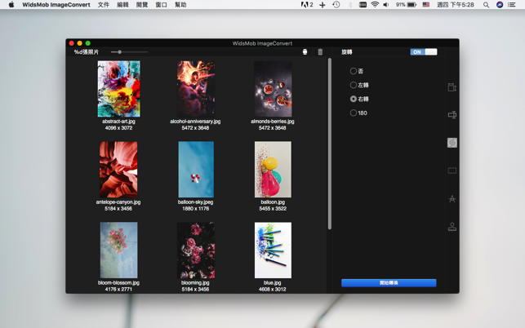Open the WidsMob ImageConvert app menu
The height and width of the screenshot is (328, 525).
(56, 5)
